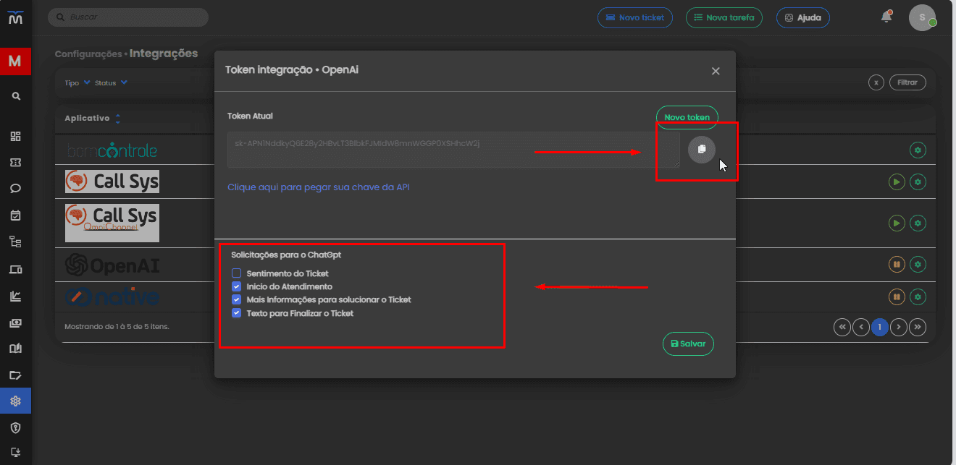This screenshot has width=956, height=465.
Task: Go to previous page of integrations
Action: (861, 327)
